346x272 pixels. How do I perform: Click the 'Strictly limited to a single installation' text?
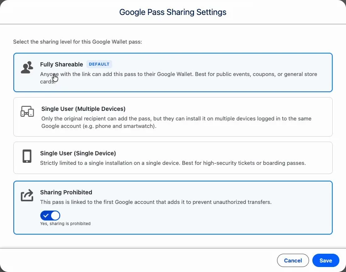pos(173,163)
